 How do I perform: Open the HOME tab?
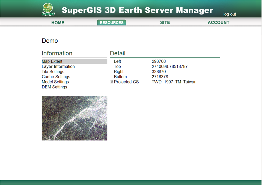coord(58,23)
